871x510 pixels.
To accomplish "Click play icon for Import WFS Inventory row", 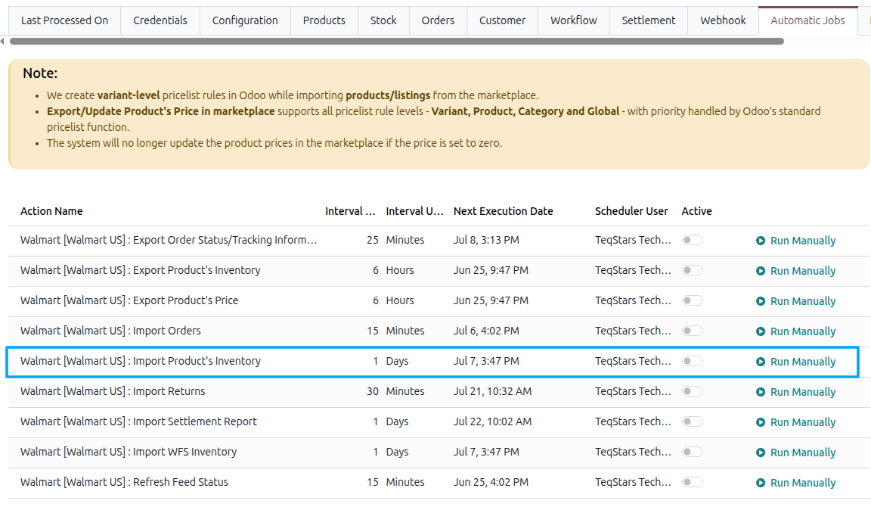I will (761, 452).
